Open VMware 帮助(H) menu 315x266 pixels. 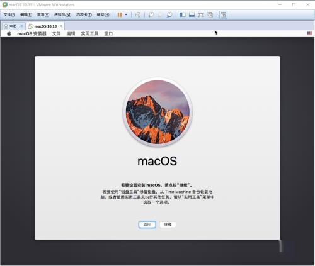tap(103, 14)
